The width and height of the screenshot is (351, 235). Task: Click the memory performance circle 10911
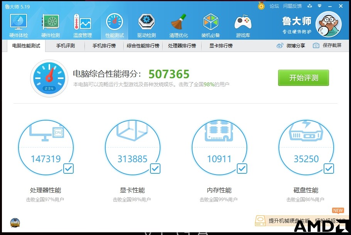click(x=219, y=147)
